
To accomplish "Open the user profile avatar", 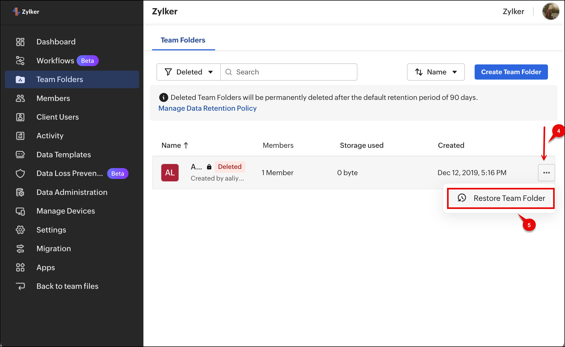I will click(550, 12).
